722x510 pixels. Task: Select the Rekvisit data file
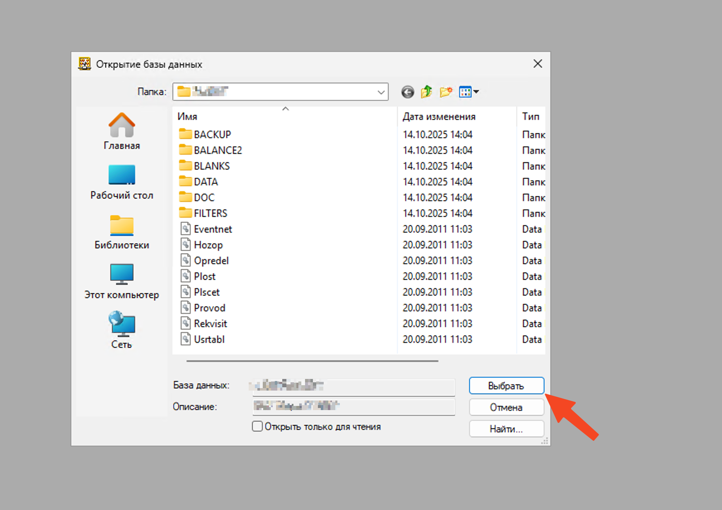point(210,324)
